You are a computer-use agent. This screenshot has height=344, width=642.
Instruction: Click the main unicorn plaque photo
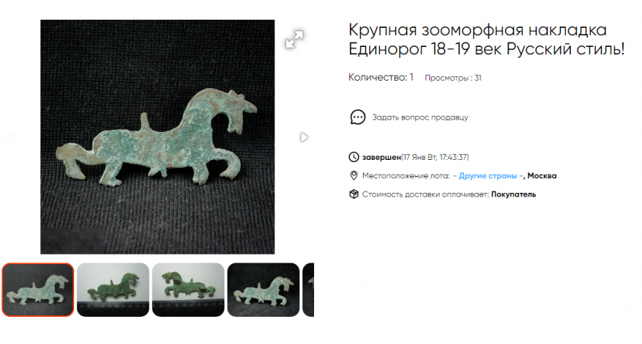coord(158,136)
